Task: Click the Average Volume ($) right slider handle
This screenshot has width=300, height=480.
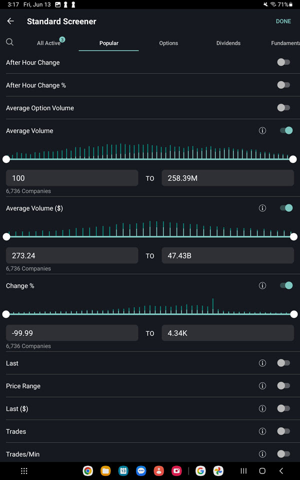Action: 293,236
